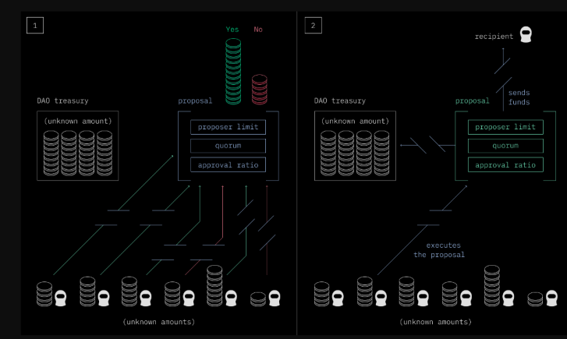Viewport: 567px width, 339px height.
Task: Click "DAO treasury" label in panel 2
Action: [x=340, y=101]
